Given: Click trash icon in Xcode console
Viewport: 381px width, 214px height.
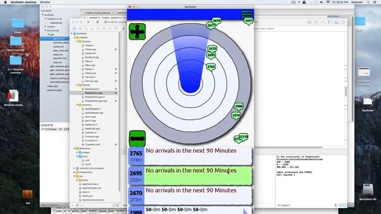Looking at the screenshot, I should point(336,205).
